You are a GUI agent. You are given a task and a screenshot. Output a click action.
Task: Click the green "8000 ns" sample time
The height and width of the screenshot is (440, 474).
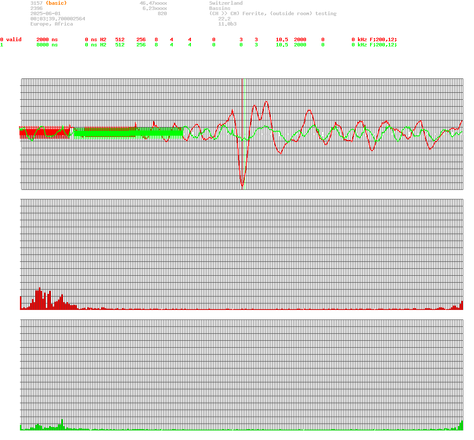[x=47, y=45]
